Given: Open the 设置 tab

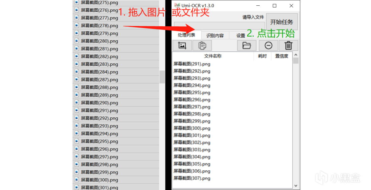Looking at the screenshot, I should [x=241, y=36].
